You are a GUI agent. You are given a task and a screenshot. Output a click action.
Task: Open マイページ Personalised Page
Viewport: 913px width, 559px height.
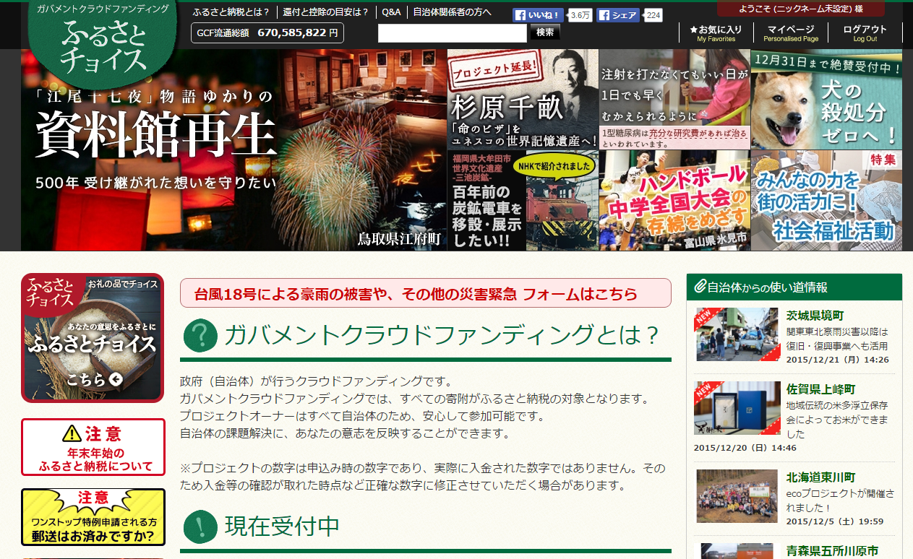791,33
